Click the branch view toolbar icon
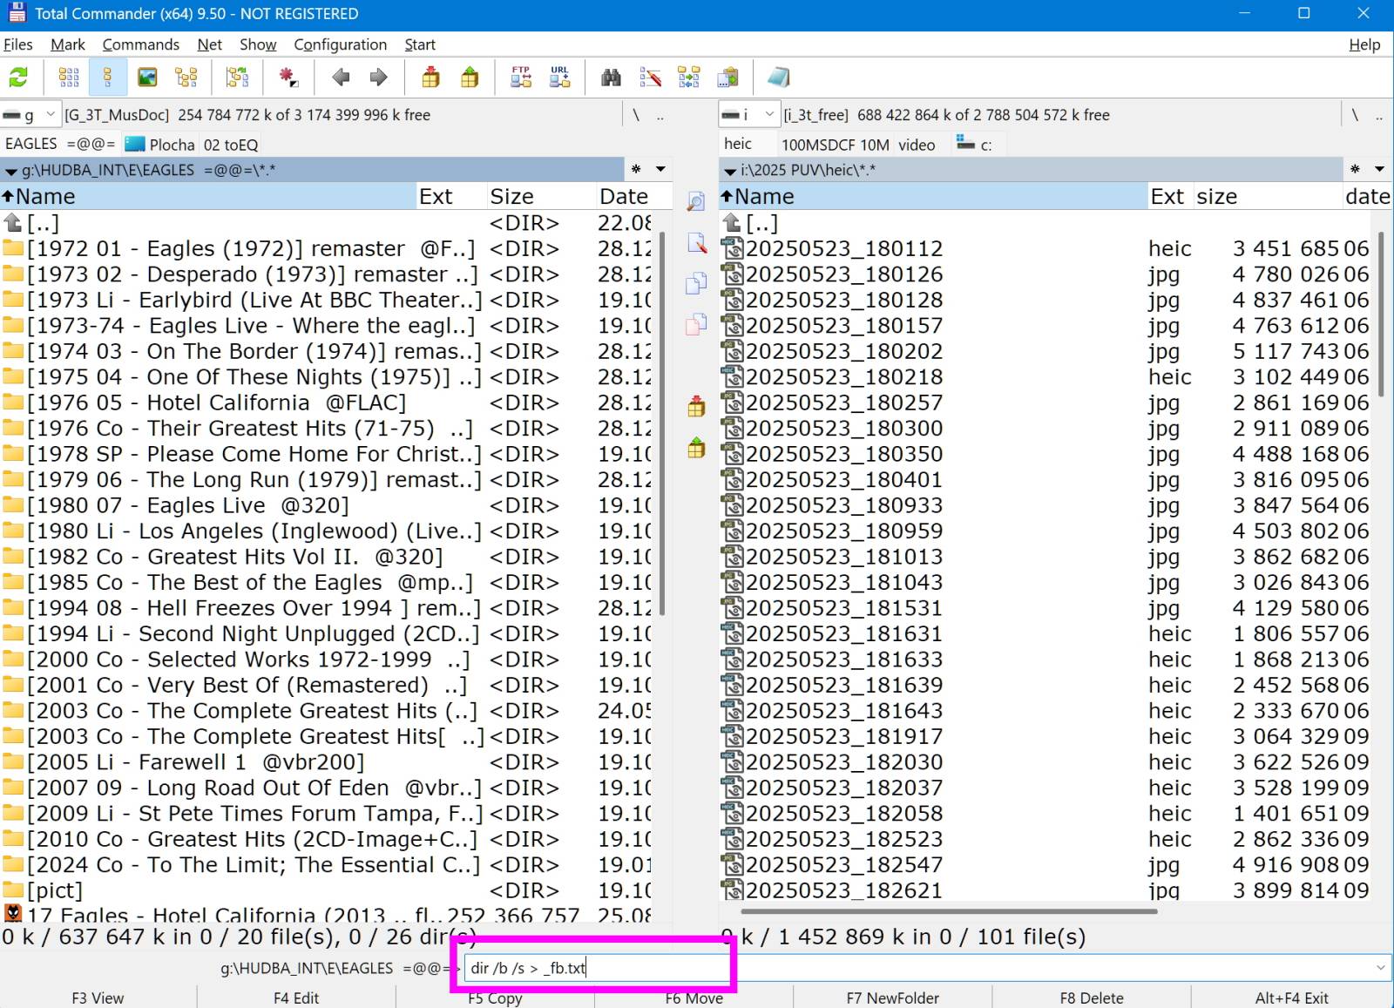Image resolution: width=1394 pixels, height=1008 pixels. [237, 78]
